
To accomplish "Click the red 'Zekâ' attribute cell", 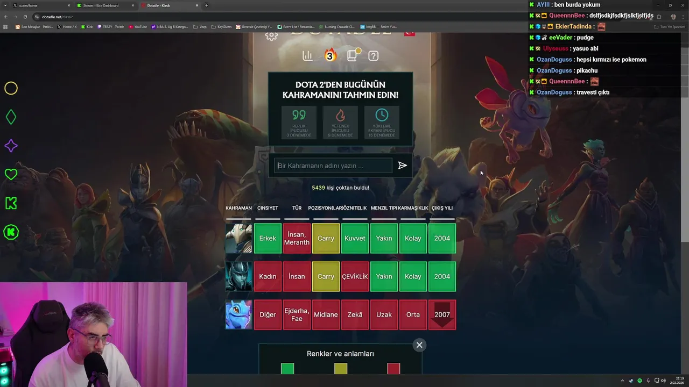I will [355, 314].
